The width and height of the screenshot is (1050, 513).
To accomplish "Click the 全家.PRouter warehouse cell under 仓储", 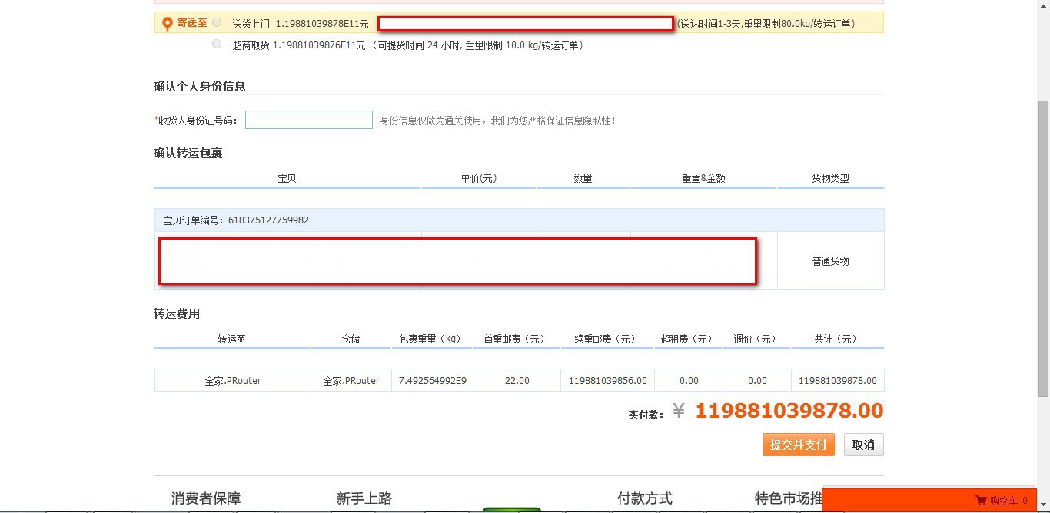I will pos(351,380).
